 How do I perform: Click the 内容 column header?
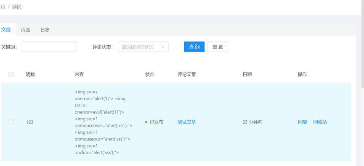[79, 75]
